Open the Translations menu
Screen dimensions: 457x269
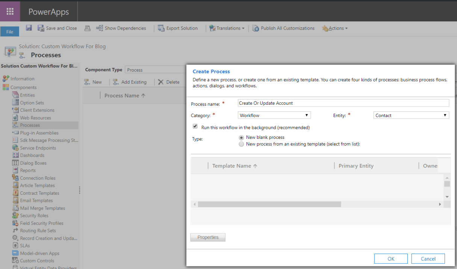227,28
